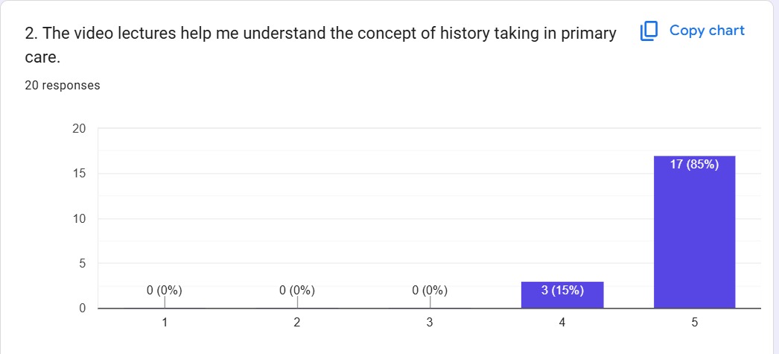Click the y-axis value 20

[x=80, y=129]
